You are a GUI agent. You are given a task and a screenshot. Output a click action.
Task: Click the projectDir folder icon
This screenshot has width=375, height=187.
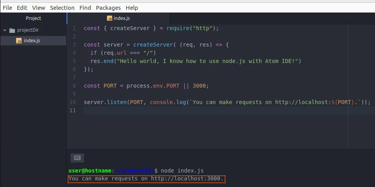point(12,30)
